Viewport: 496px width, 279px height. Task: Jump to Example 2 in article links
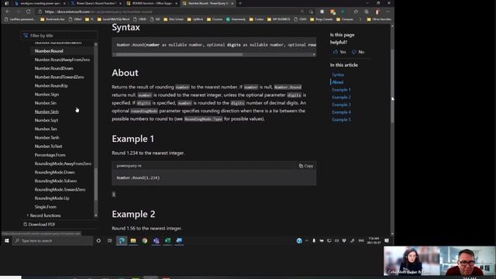pyautogui.click(x=341, y=97)
